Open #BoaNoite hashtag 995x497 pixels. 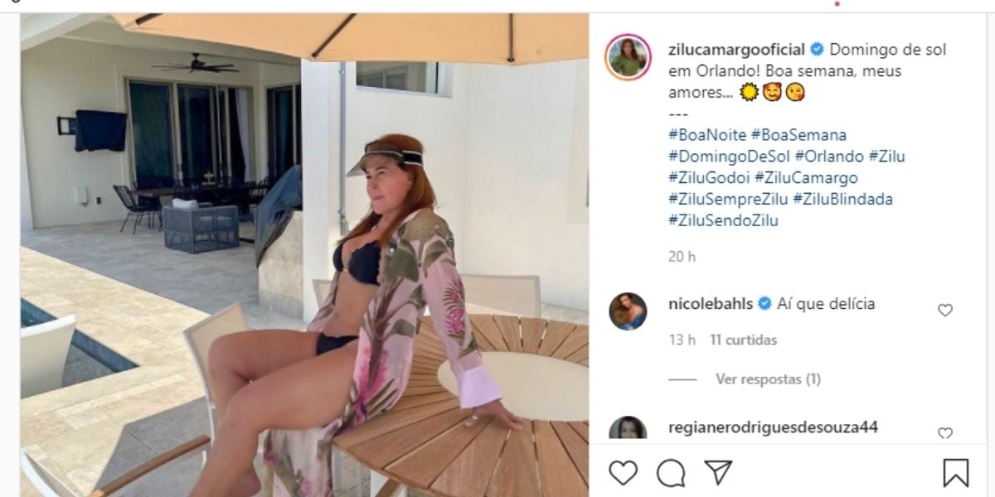[706, 134]
